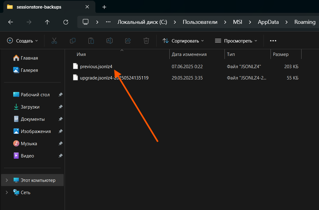Expand chevron after MSI in breadcrumb
Viewport: 319px width, 210px height.
(x=250, y=22)
